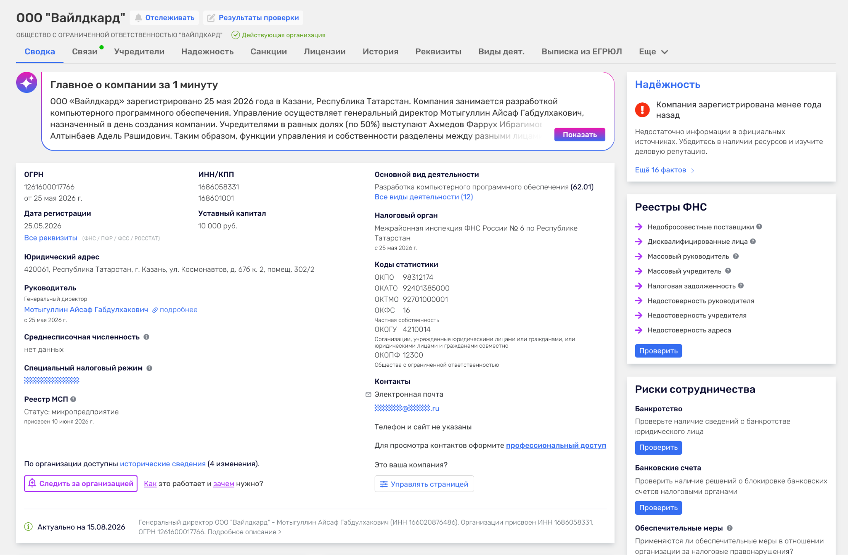Open the Выписка из ЕГРЮЛ tab
The width and height of the screenshot is (848, 555).
click(582, 52)
